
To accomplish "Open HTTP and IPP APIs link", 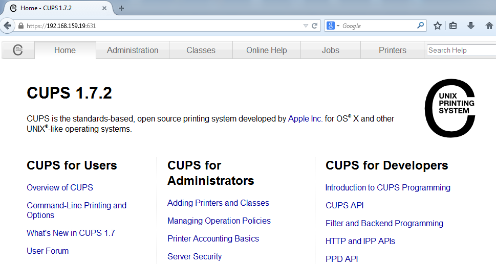I will tap(360, 241).
